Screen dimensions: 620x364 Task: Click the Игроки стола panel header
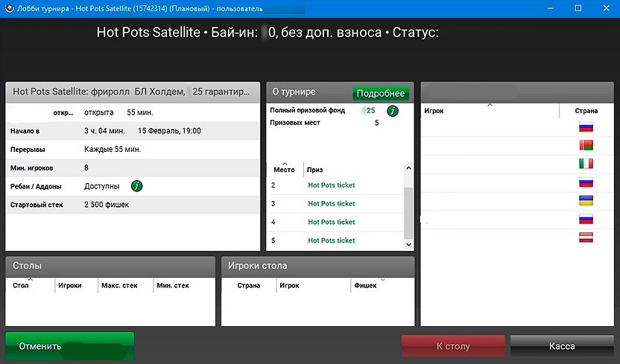pyautogui.click(x=318, y=266)
